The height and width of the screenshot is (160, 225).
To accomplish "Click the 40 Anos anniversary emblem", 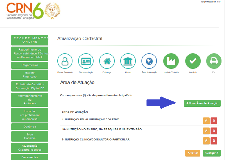I will click(x=52, y=11).
